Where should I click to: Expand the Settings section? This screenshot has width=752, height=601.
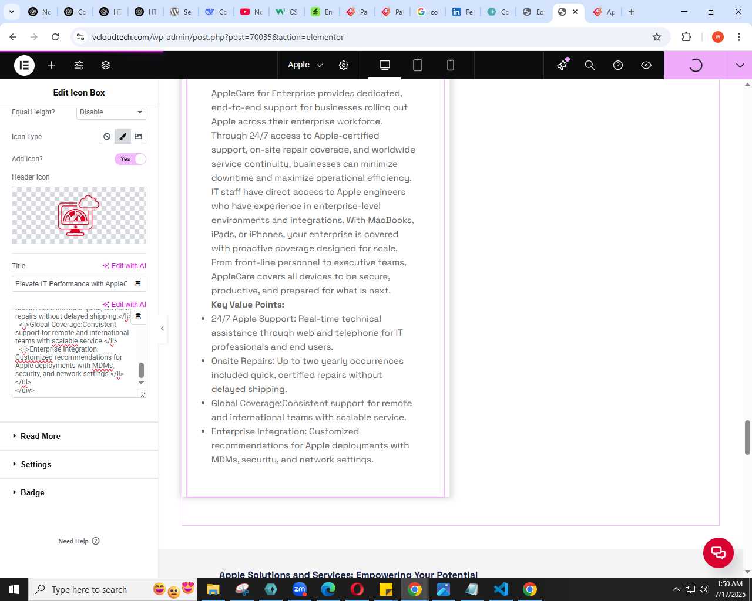pyautogui.click(x=79, y=464)
